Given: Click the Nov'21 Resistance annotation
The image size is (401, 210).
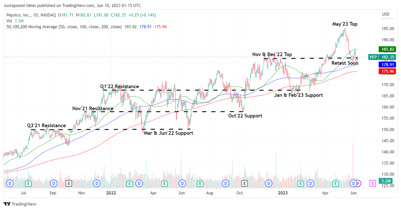Looking at the screenshot, I should [93, 108].
